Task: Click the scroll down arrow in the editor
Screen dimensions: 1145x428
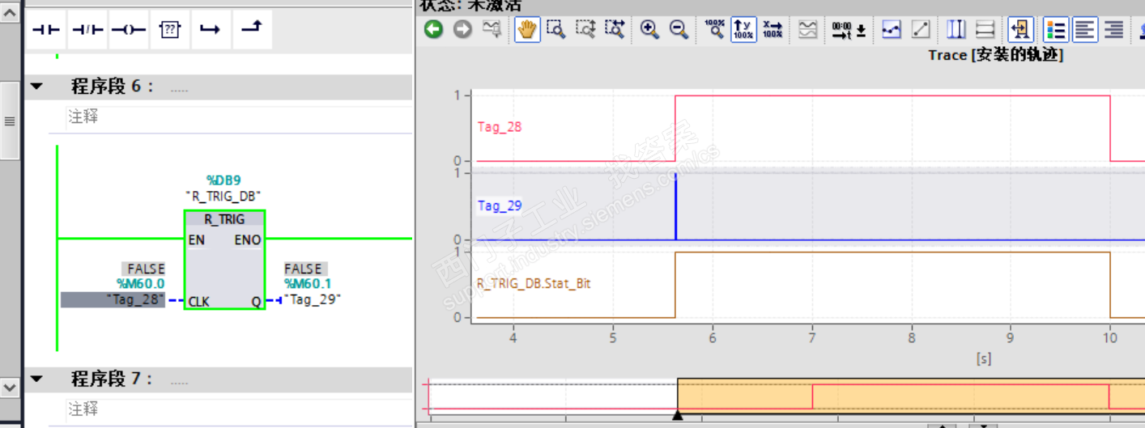Action: point(9,387)
